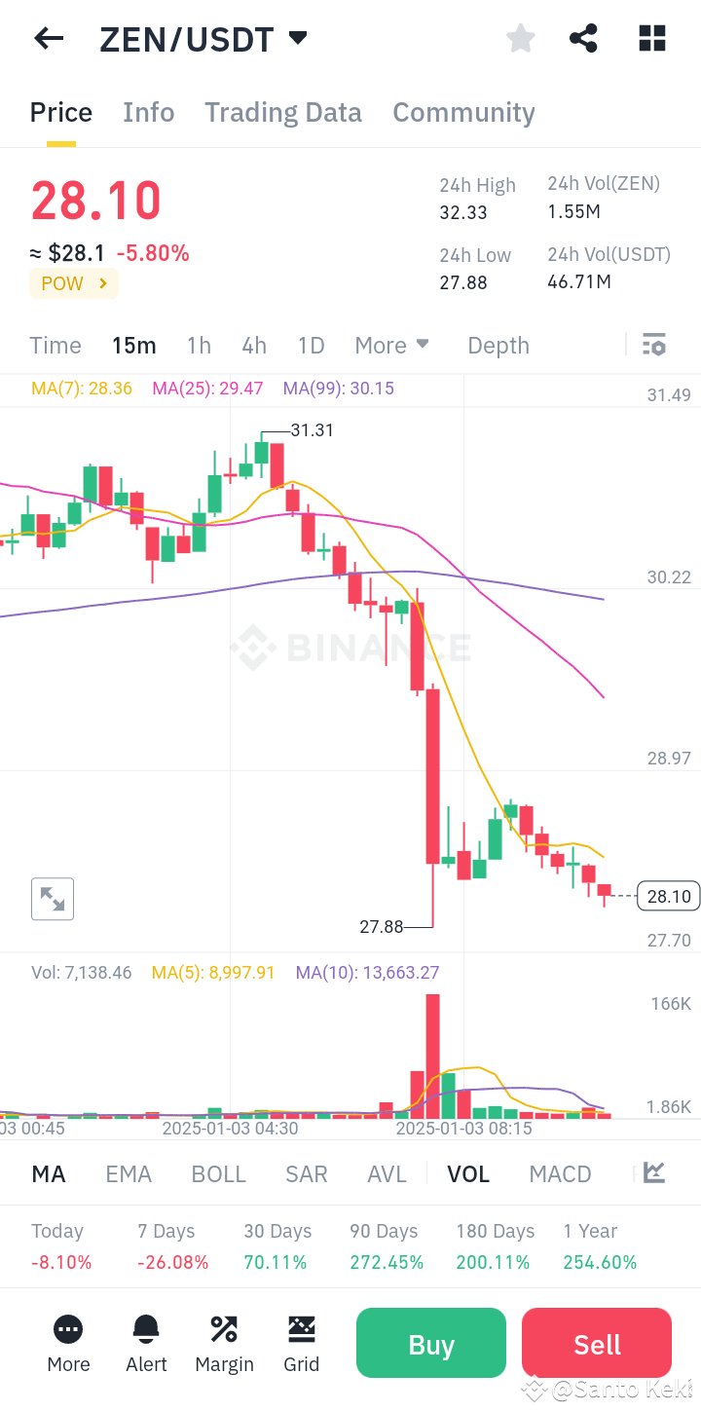Open the POW tag details

(73, 283)
